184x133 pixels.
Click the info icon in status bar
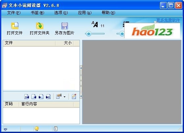[5, 129]
